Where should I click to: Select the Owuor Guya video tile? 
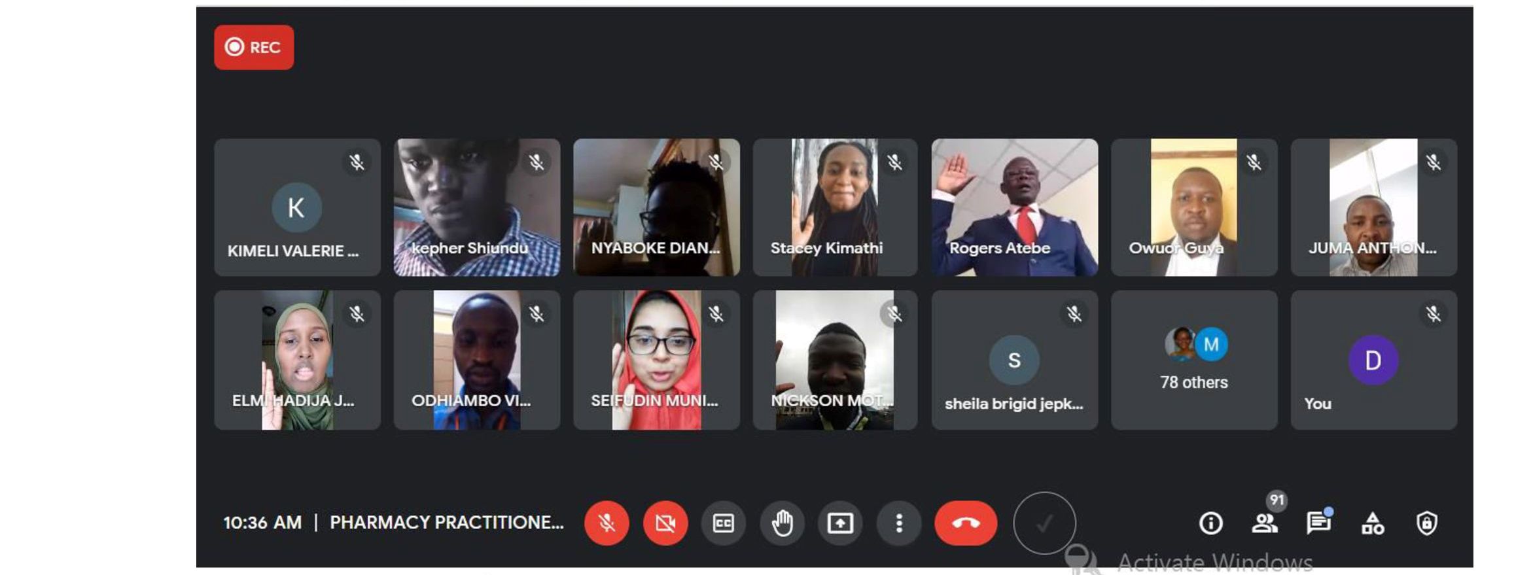tap(1194, 207)
